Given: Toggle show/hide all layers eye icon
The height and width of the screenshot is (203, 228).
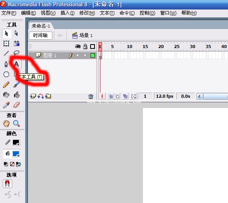Looking at the screenshot, I should tap(78, 47).
